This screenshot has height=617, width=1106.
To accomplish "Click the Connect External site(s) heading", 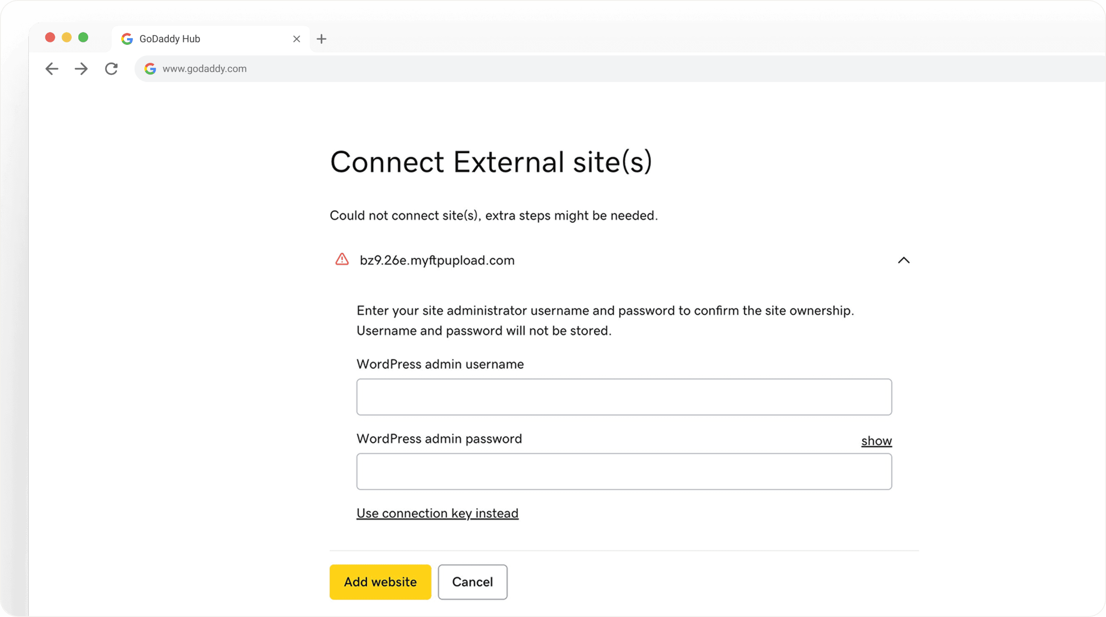I will [x=491, y=162].
